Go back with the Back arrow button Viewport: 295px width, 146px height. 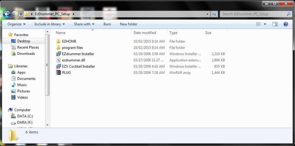(x=7, y=14)
